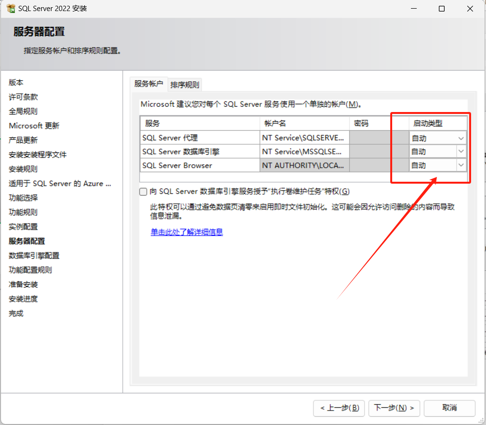
Task: Select 准备安装 in the left sidebar
Action: tap(22, 284)
